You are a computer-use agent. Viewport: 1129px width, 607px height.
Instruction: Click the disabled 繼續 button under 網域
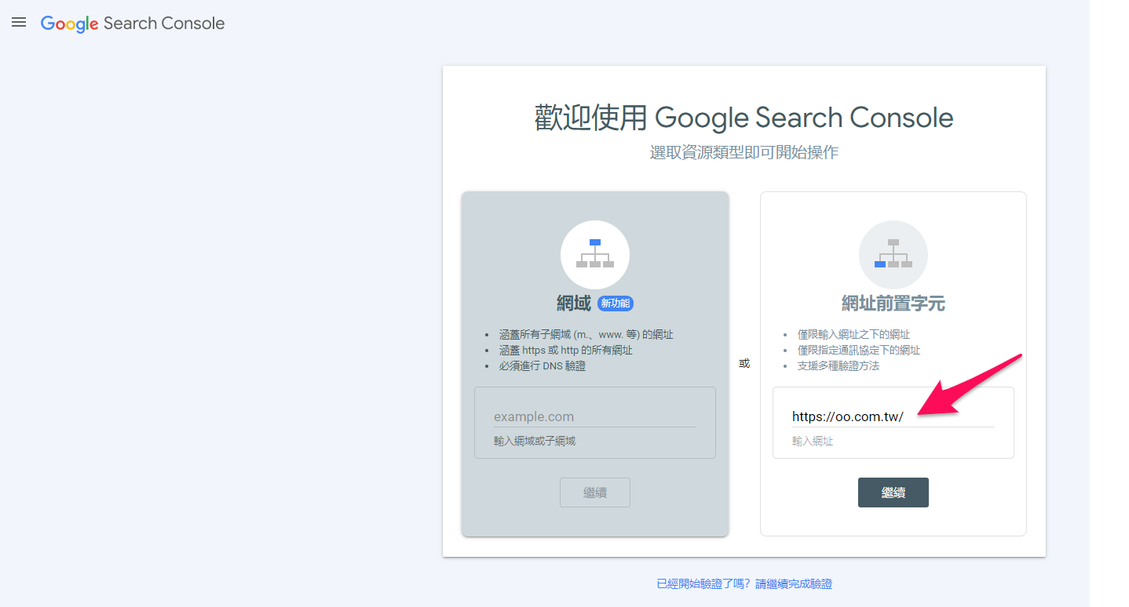[x=595, y=493]
